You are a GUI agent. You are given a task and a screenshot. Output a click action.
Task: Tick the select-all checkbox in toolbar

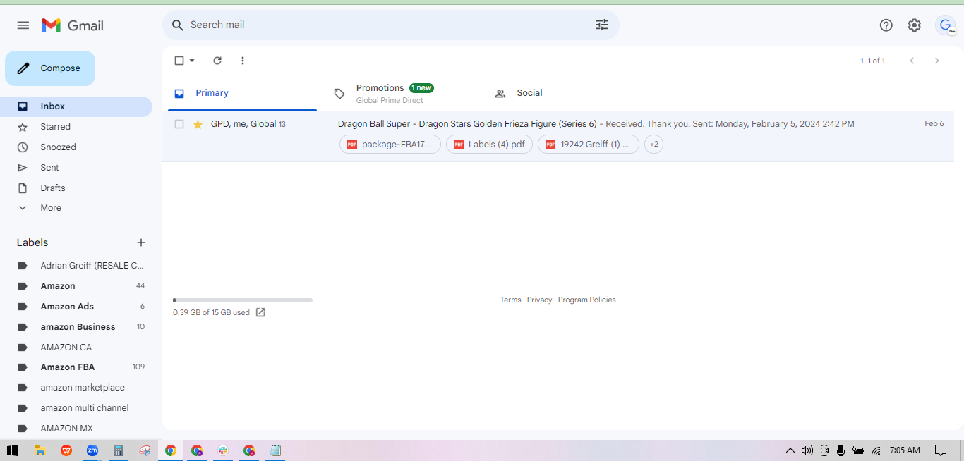[179, 61]
